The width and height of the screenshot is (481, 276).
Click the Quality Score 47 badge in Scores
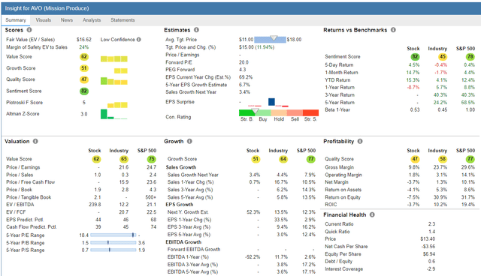tap(84, 79)
